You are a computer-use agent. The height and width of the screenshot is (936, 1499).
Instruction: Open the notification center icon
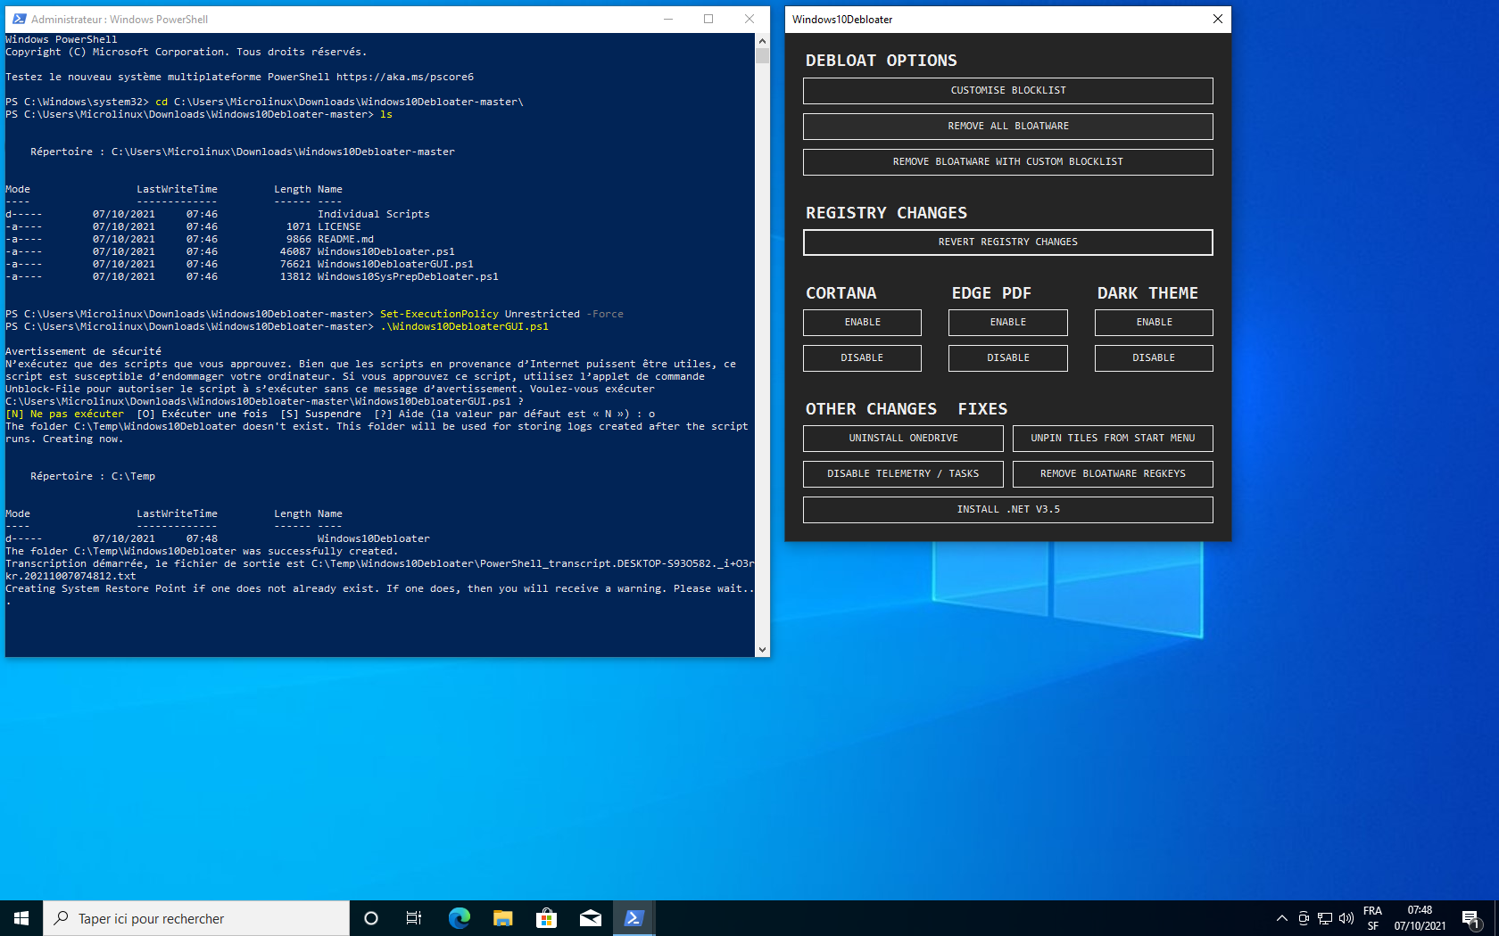coord(1471,918)
